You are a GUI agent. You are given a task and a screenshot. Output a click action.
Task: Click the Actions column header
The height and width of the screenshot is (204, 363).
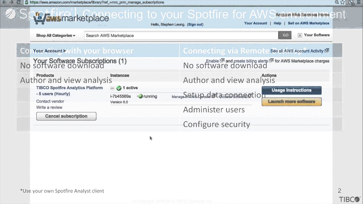269,75
